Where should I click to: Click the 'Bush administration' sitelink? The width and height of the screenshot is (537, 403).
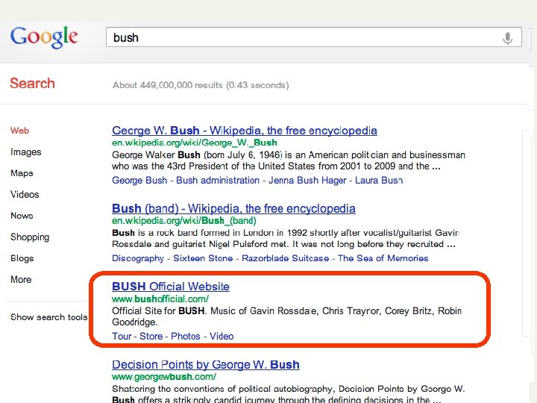pyautogui.click(x=218, y=181)
